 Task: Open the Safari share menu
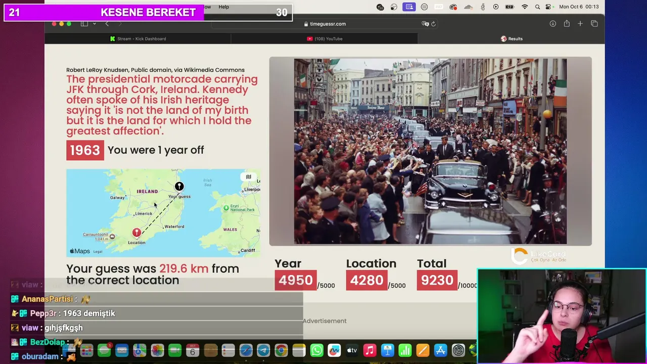tap(567, 24)
